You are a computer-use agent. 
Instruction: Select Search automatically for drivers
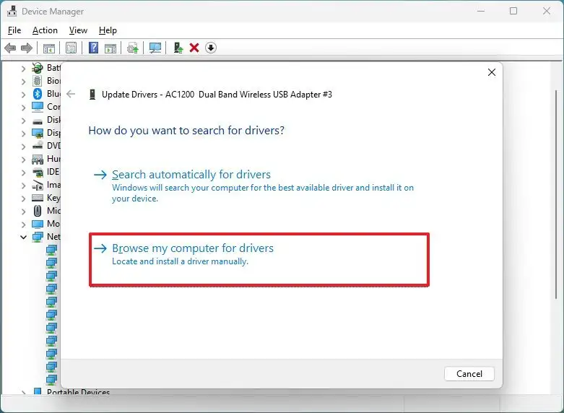191,175
